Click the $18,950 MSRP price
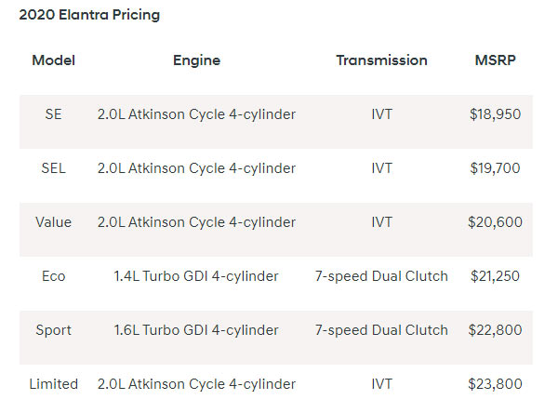The image size is (558, 413). point(495,114)
